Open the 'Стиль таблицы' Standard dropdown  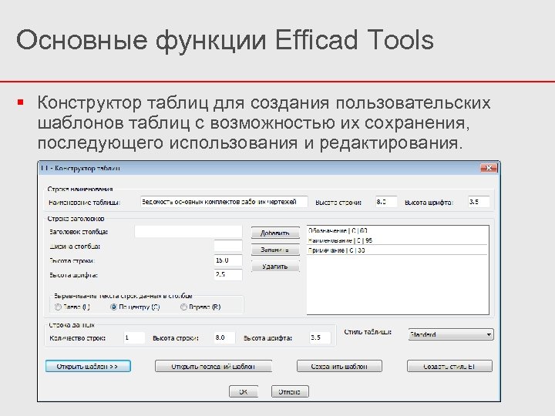tap(451, 334)
